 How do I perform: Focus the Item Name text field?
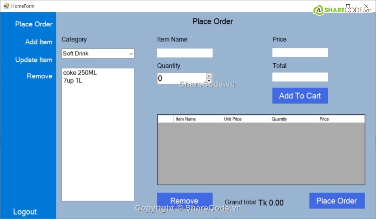[x=184, y=53]
